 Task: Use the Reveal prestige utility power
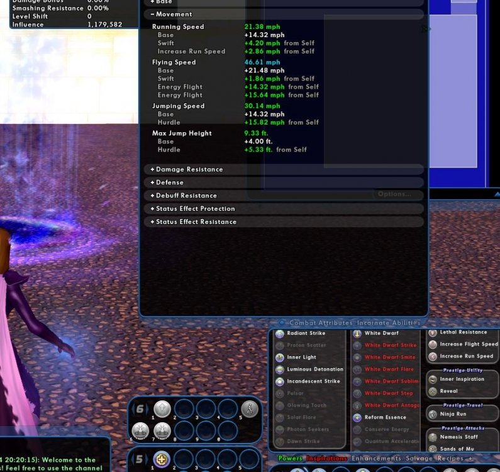pyautogui.click(x=433, y=391)
